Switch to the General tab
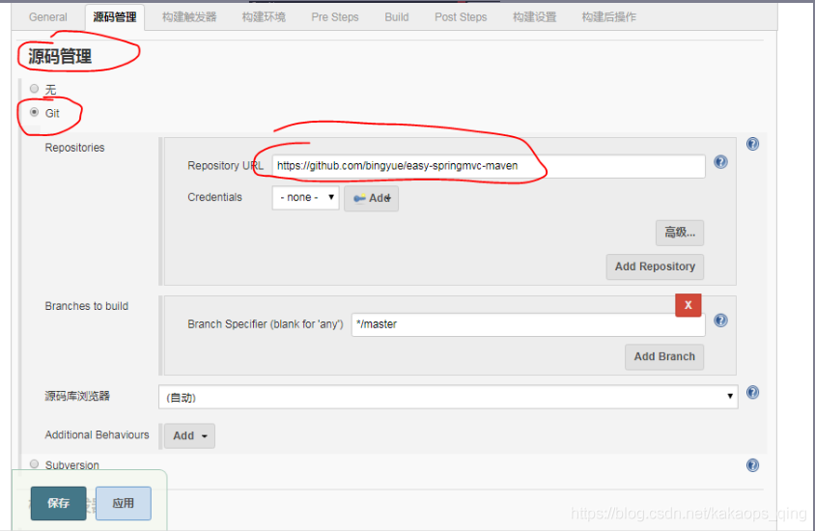 coord(48,17)
